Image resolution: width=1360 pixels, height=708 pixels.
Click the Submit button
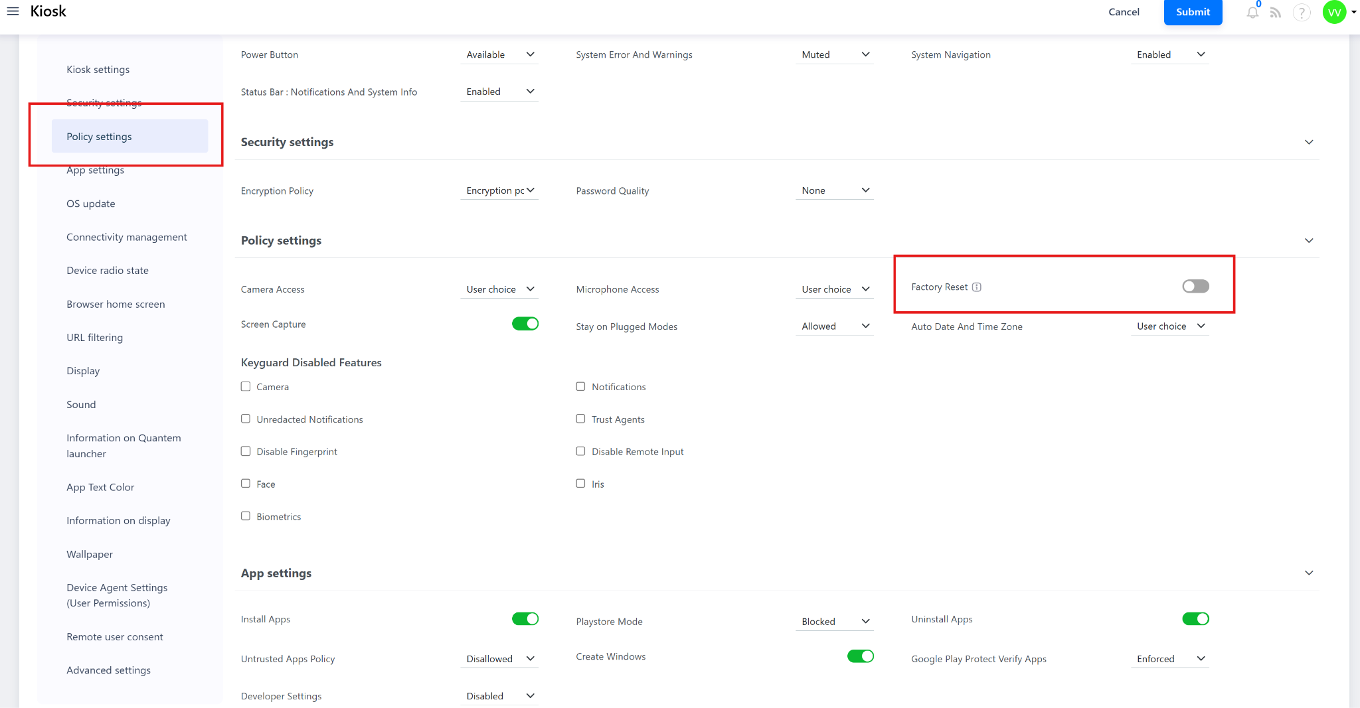coord(1193,12)
